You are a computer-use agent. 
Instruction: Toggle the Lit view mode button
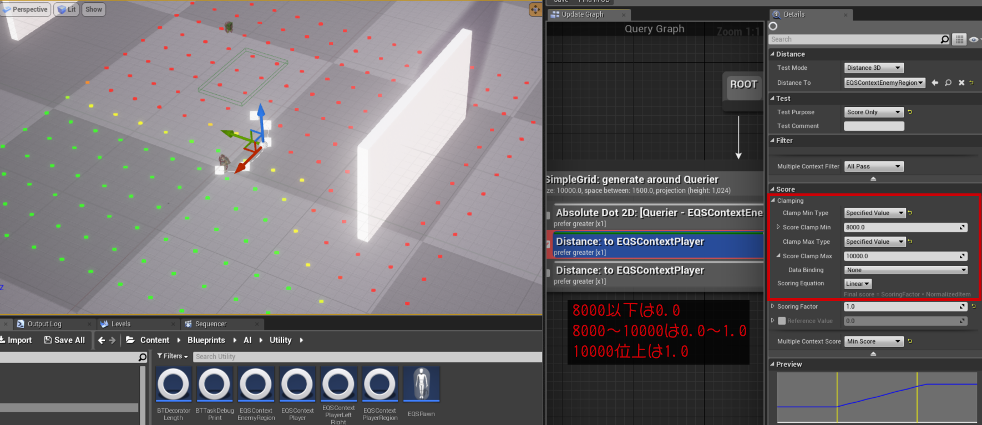[x=67, y=9]
